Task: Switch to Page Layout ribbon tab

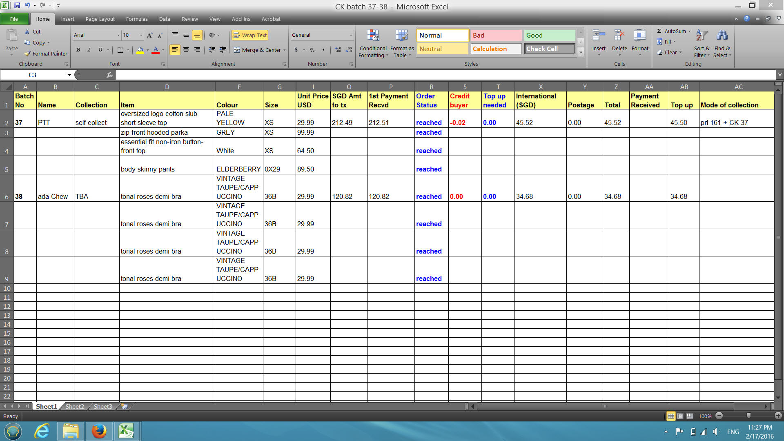Action: pyautogui.click(x=100, y=19)
